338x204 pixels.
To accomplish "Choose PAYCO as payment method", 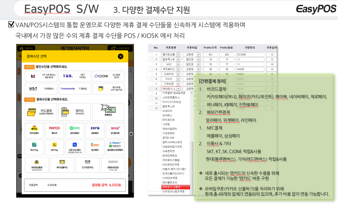I will (x=54, y=130).
